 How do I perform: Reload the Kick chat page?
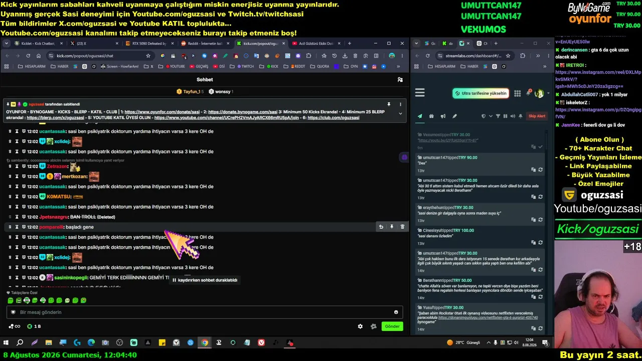click(x=28, y=56)
